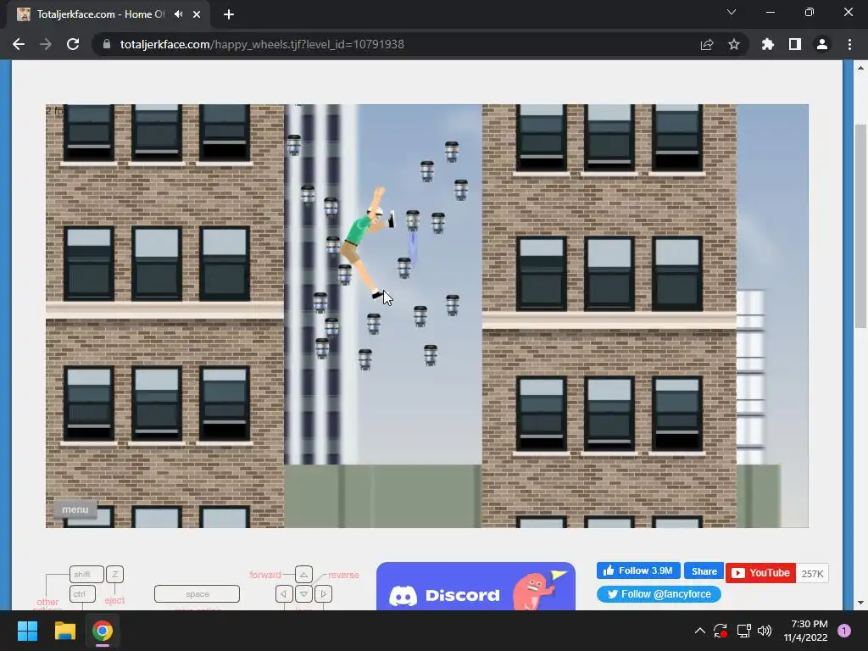Click the scrollbar down arrow
The image size is (868, 651).
pos(860,603)
